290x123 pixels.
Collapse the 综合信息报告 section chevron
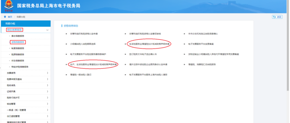[47, 30]
